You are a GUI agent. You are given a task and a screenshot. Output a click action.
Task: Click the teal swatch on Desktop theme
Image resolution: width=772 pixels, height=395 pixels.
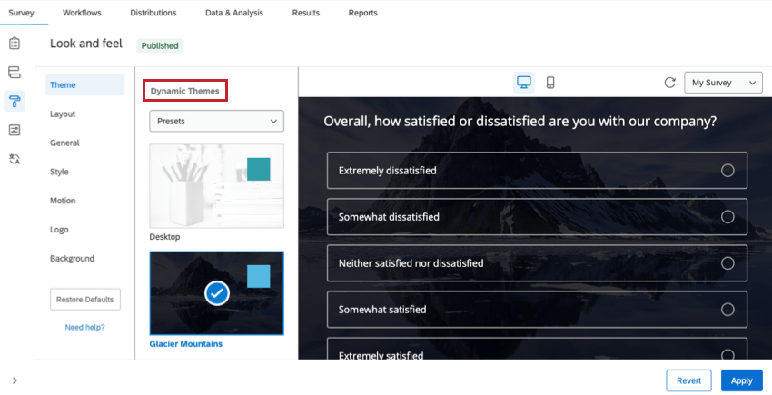(x=259, y=170)
